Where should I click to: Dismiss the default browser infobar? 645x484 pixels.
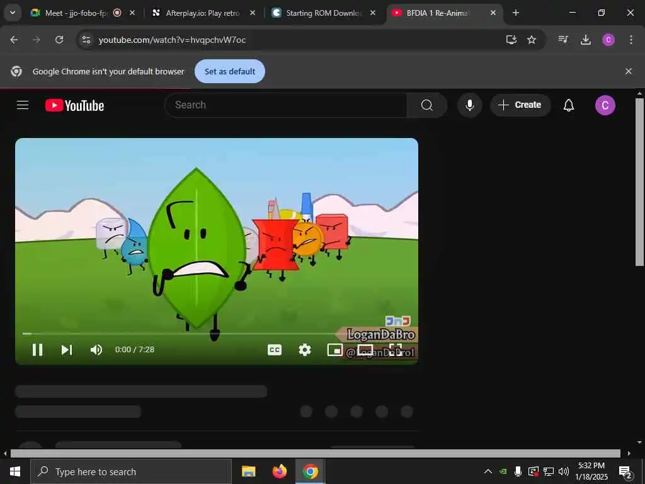[628, 71]
